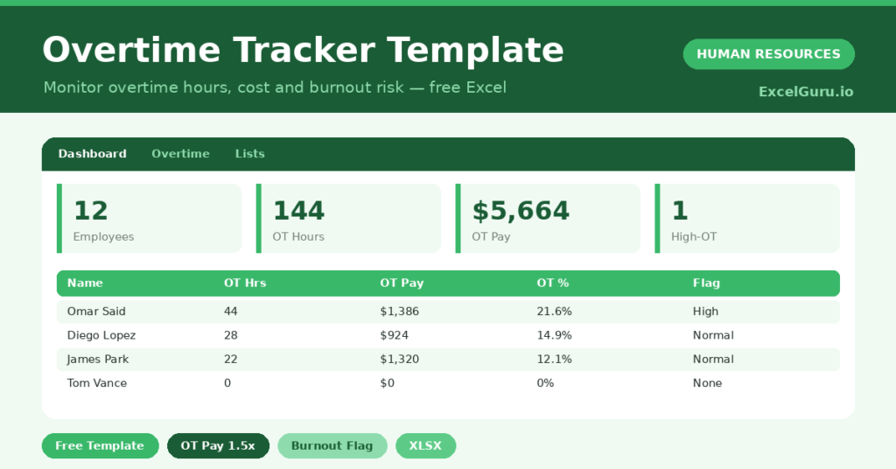
Task: Click the XLSX pill
Action: tap(425, 445)
